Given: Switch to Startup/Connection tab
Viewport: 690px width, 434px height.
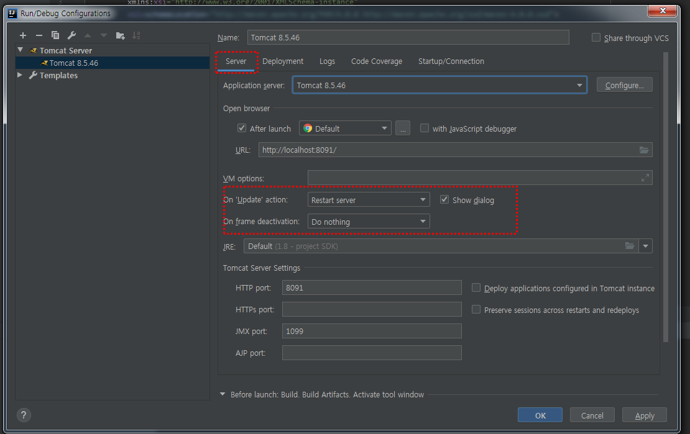Looking at the screenshot, I should pyautogui.click(x=451, y=61).
